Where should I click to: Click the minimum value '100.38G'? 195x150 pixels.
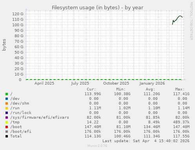coord(122,94)
